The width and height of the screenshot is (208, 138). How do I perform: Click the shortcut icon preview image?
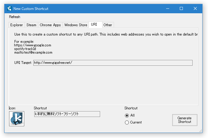[17, 119]
